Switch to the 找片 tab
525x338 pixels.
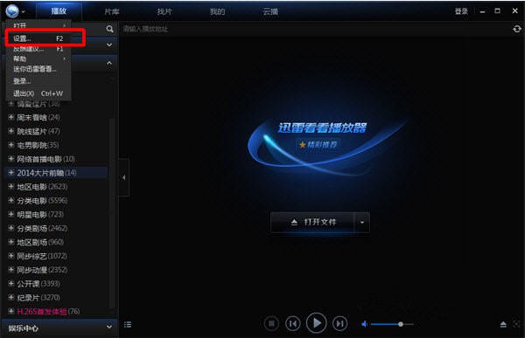pos(164,11)
